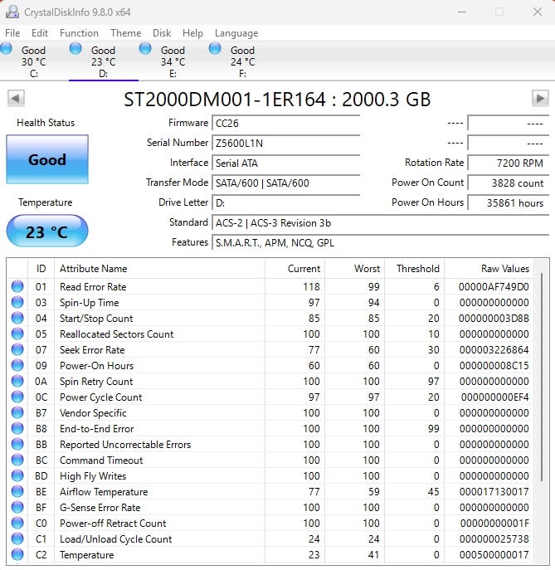Click status orb for High Fly Writes
This screenshot has height=570, width=555.
point(17,475)
